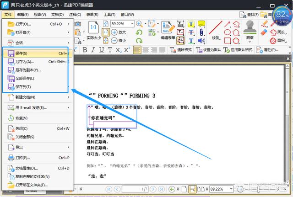Click 设置为默认 set as default button
Image resolution: width=293 pixels, height=197 pixels.
pyautogui.click(x=208, y=50)
